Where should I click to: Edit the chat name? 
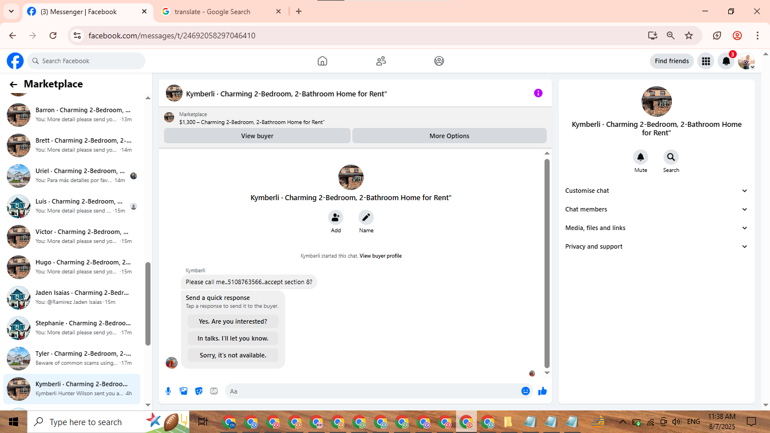(x=366, y=217)
